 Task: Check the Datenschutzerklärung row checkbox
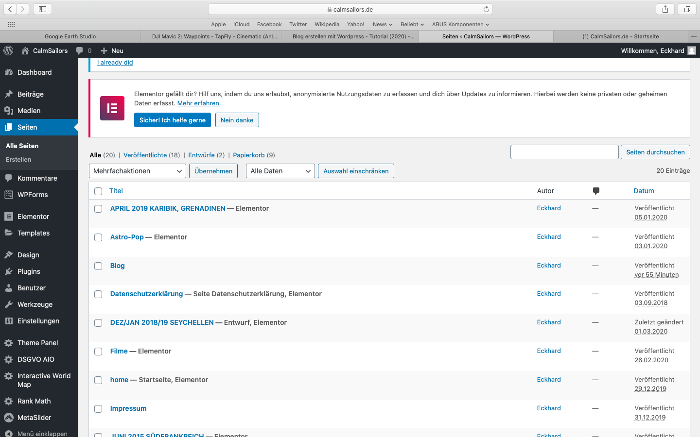(x=98, y=294)
